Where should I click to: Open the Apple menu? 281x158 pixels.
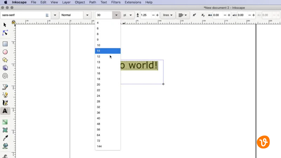(x=6, y=2)
